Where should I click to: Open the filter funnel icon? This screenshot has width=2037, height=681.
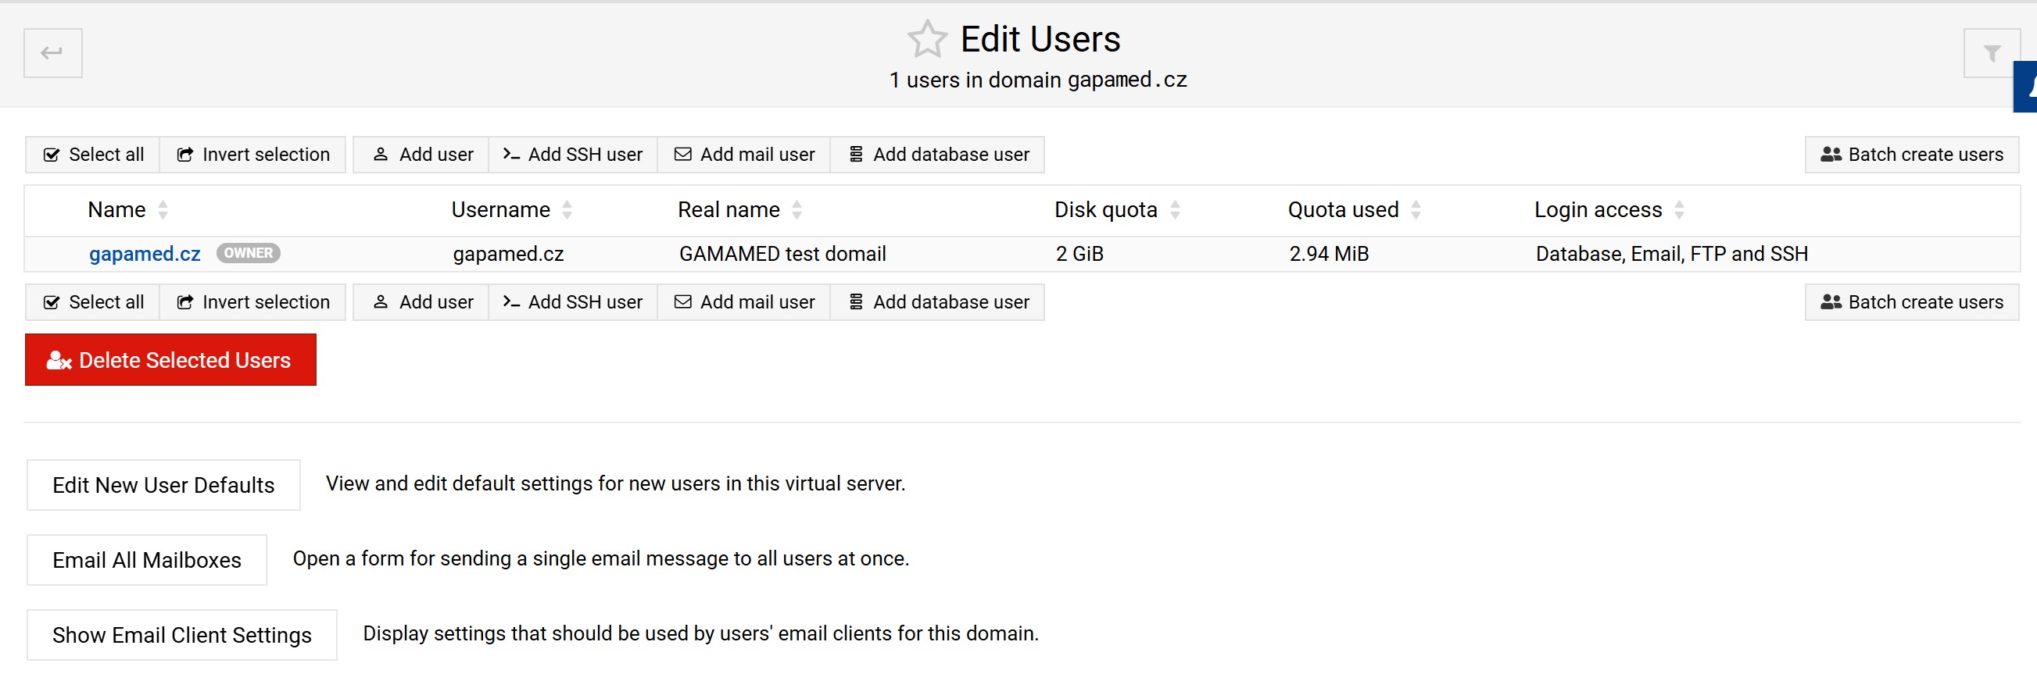pyautogui.click(x=1990, y=54)
